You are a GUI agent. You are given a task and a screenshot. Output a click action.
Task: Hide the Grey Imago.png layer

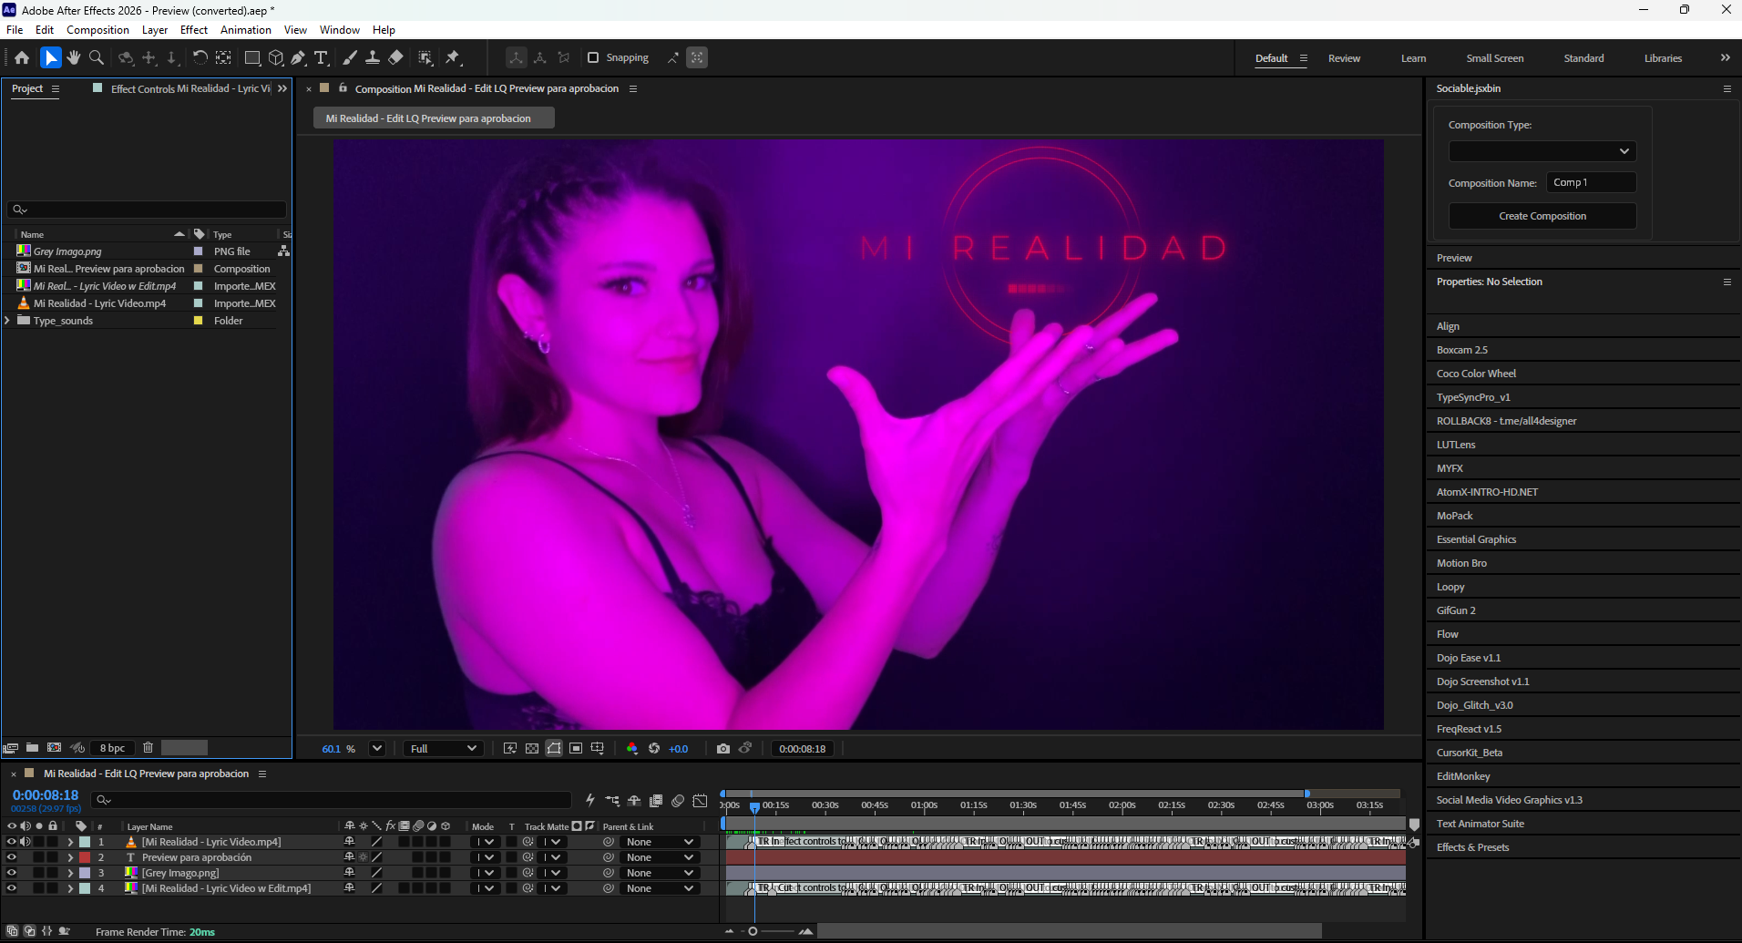click(x=11, y=873)
